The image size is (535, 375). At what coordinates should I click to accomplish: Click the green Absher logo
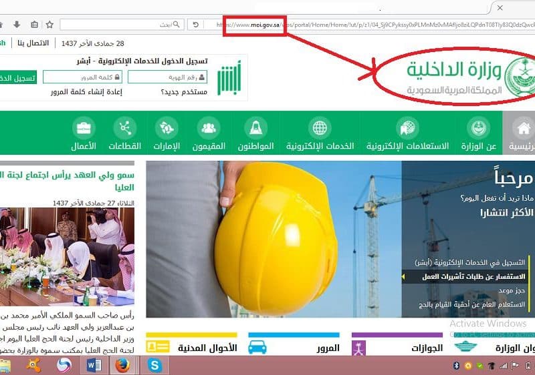[x=229, y=77]
